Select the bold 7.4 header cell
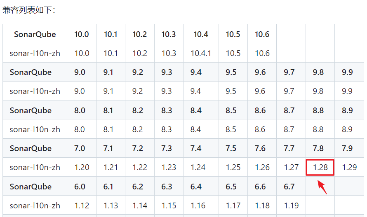 [x=196, y=148]
